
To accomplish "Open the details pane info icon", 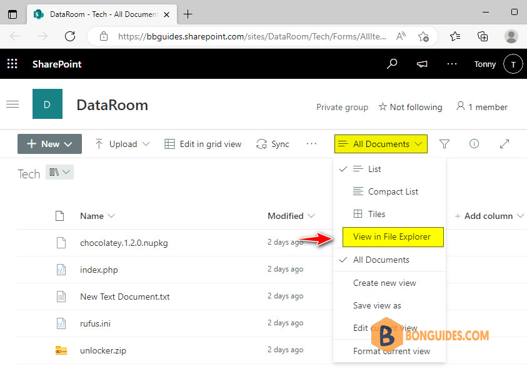I will [x=474, y=144].
